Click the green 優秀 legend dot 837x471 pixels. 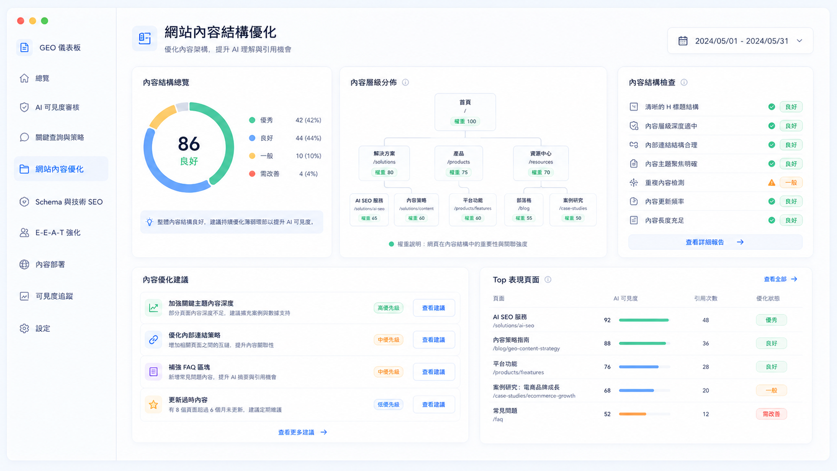tap(252, 120)
